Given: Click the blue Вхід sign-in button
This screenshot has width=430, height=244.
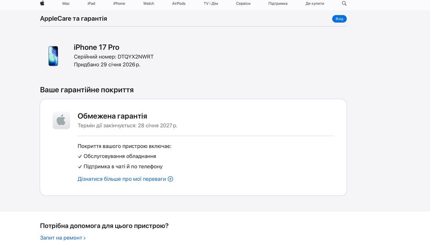Looking at the screenshot, I should point(339,18).
